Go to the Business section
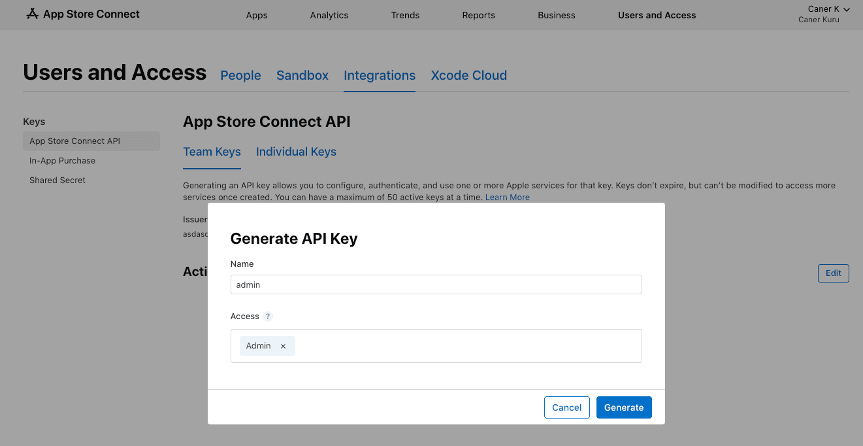863x446 pixels. (x=556, y=14)
